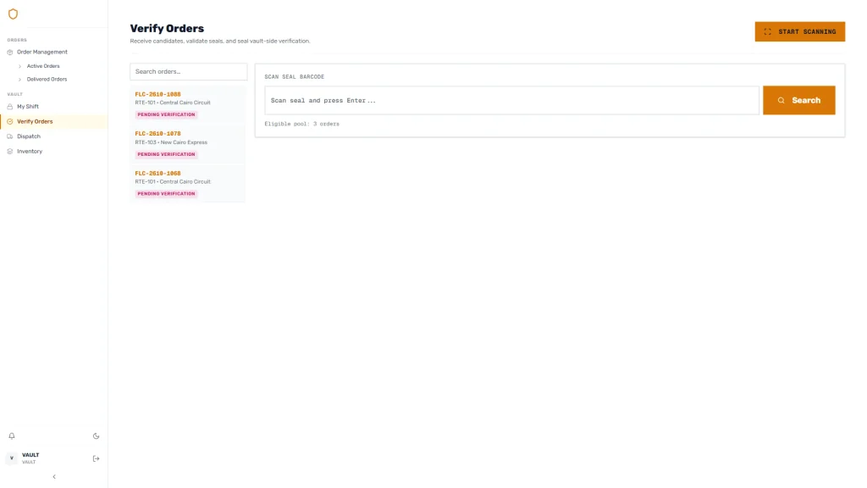Open Active Orders page
The height and width of the screenshot is (488, 867).
pos(43,66)
